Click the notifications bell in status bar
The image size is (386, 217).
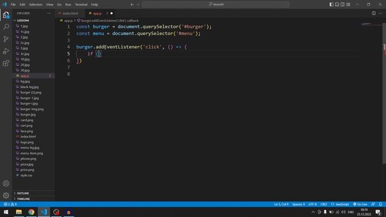pos(381,204)
